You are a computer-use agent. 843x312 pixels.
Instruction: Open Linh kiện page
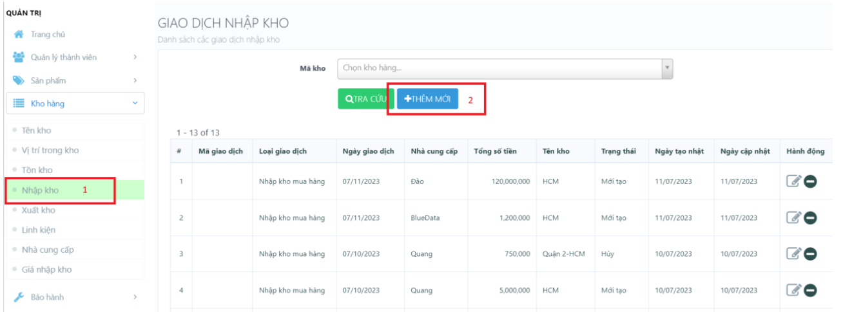[39, 230]
